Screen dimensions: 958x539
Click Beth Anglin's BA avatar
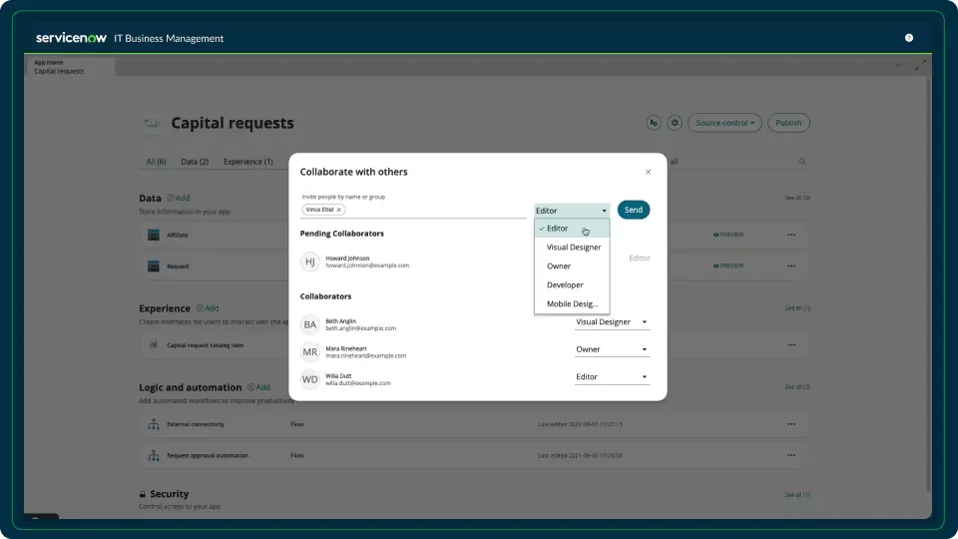click(x=310, y=324)
